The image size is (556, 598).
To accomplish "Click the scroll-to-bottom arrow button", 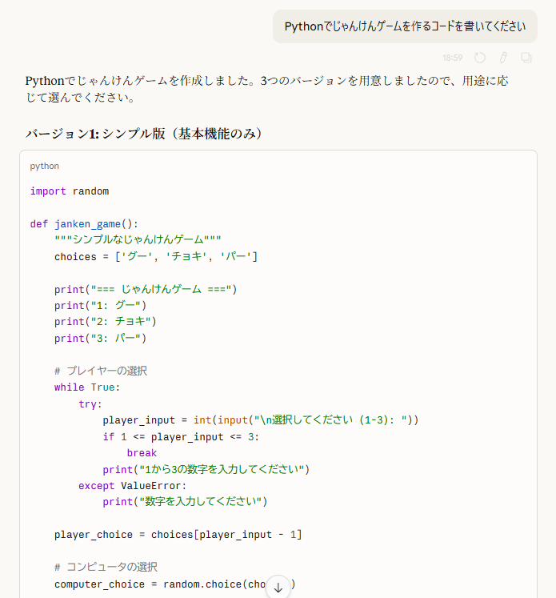I will click(x=278, y=588).
